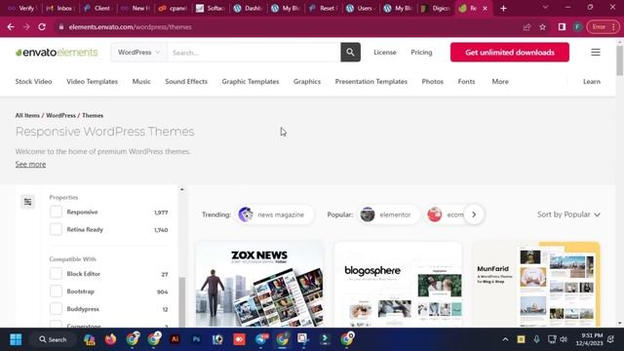Screen dimensions: 624x351
Task: Show the next popular tags arrow
Action: (x=474, y=214)
